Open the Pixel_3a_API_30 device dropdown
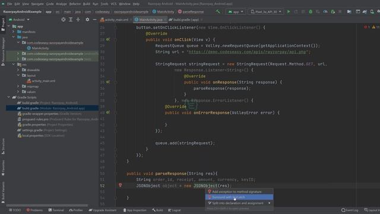The image size is (380, 214). coord(266,12)
